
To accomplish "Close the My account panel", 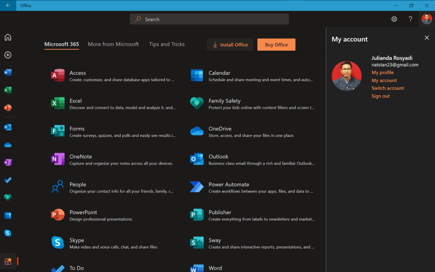I will [x=427, y=38].
